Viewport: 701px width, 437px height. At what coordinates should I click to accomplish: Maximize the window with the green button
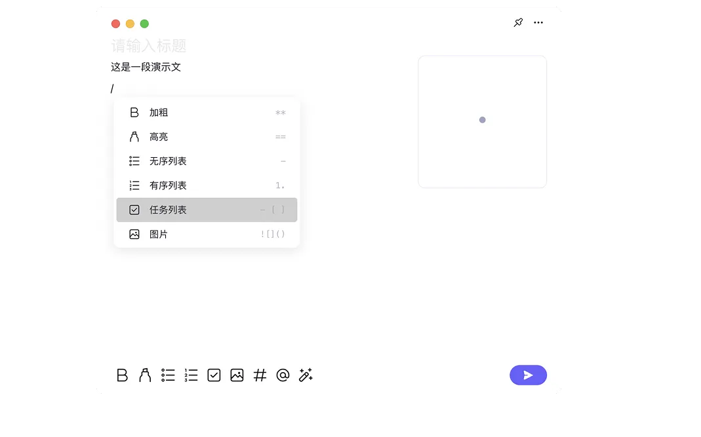[x=144, y=24]
